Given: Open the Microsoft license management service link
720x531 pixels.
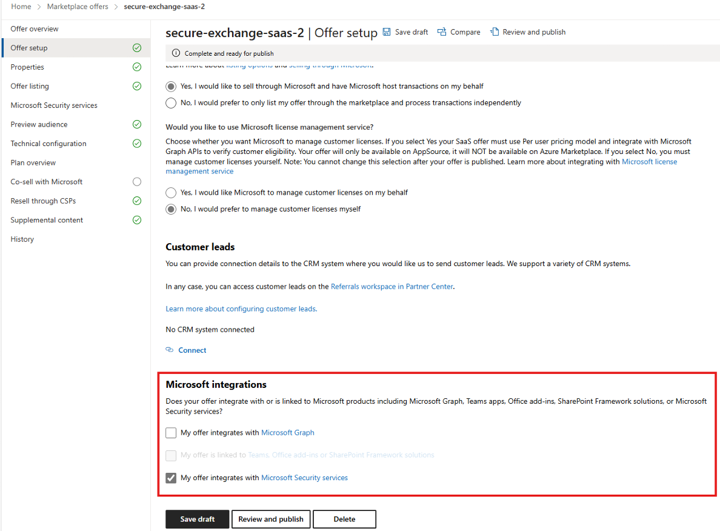Looking at the screenshot, I should click(649, 161).
